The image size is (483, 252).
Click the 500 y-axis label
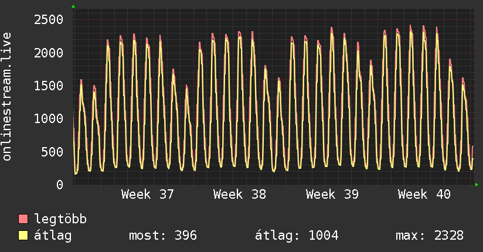tap(52, 152)
